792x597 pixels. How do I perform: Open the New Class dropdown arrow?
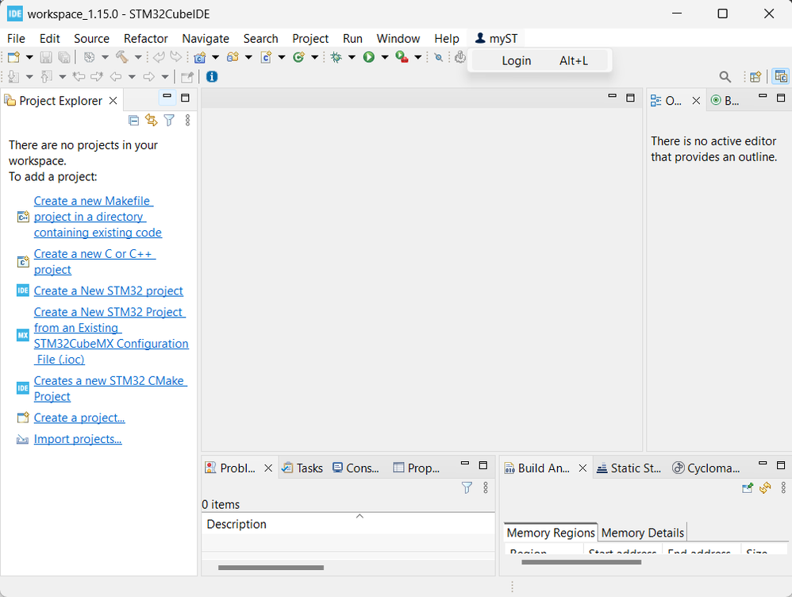click(x=314, y=57)
